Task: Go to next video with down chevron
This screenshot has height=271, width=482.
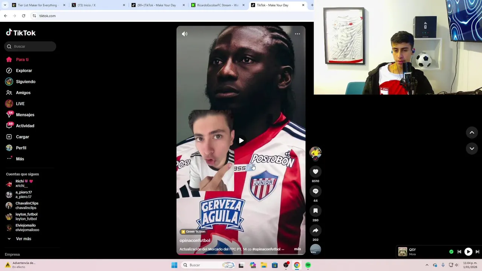Action: [472, 149]
